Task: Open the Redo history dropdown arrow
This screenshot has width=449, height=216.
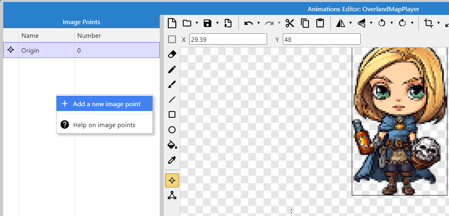Action: pyautogui.click(x=279, y=23)
